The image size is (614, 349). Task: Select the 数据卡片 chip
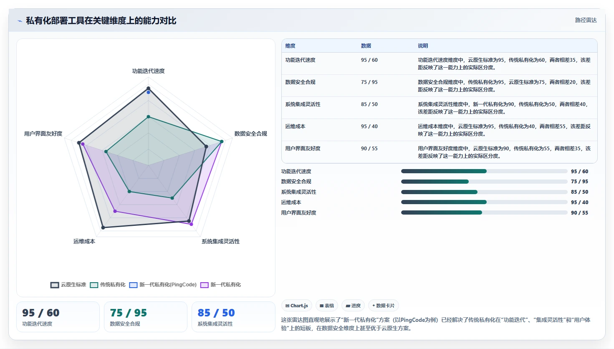click(383, 306)
